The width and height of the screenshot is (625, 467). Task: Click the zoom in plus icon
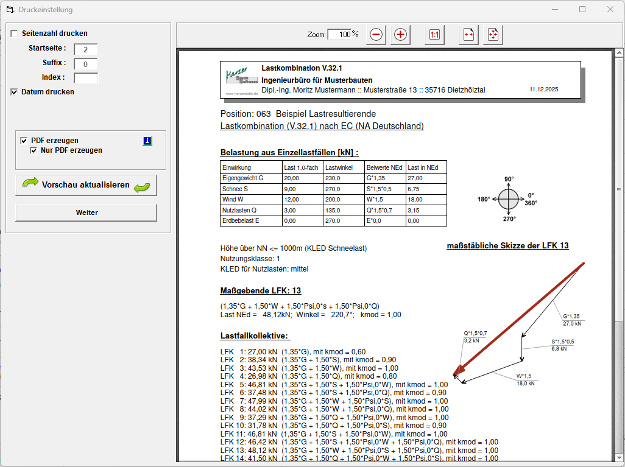click(400, 35)
